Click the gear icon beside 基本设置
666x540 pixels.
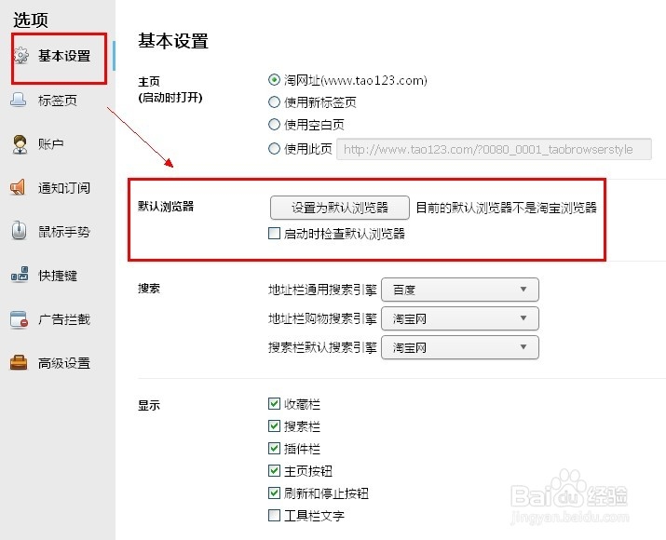pyautogui.click(x=20, y=55)
